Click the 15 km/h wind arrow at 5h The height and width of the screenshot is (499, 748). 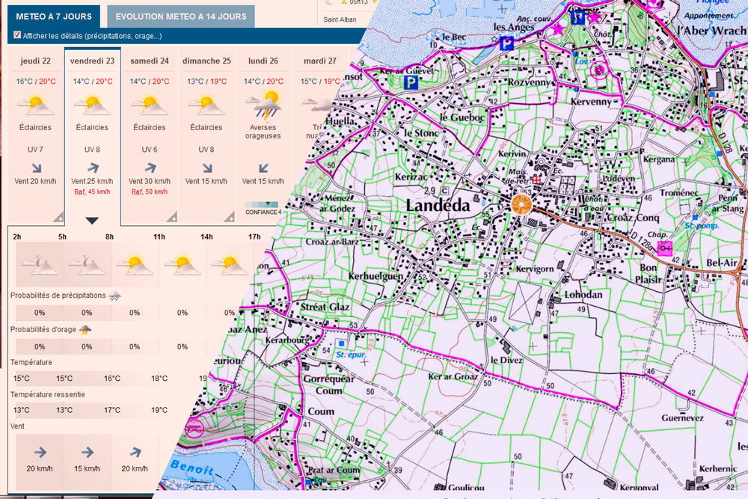(88, 453)
